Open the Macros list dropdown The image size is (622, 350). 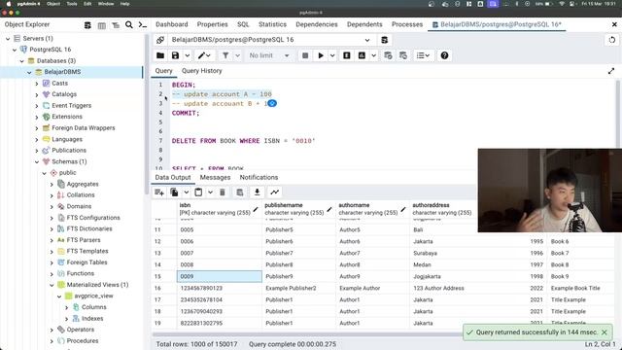(423, 55)
